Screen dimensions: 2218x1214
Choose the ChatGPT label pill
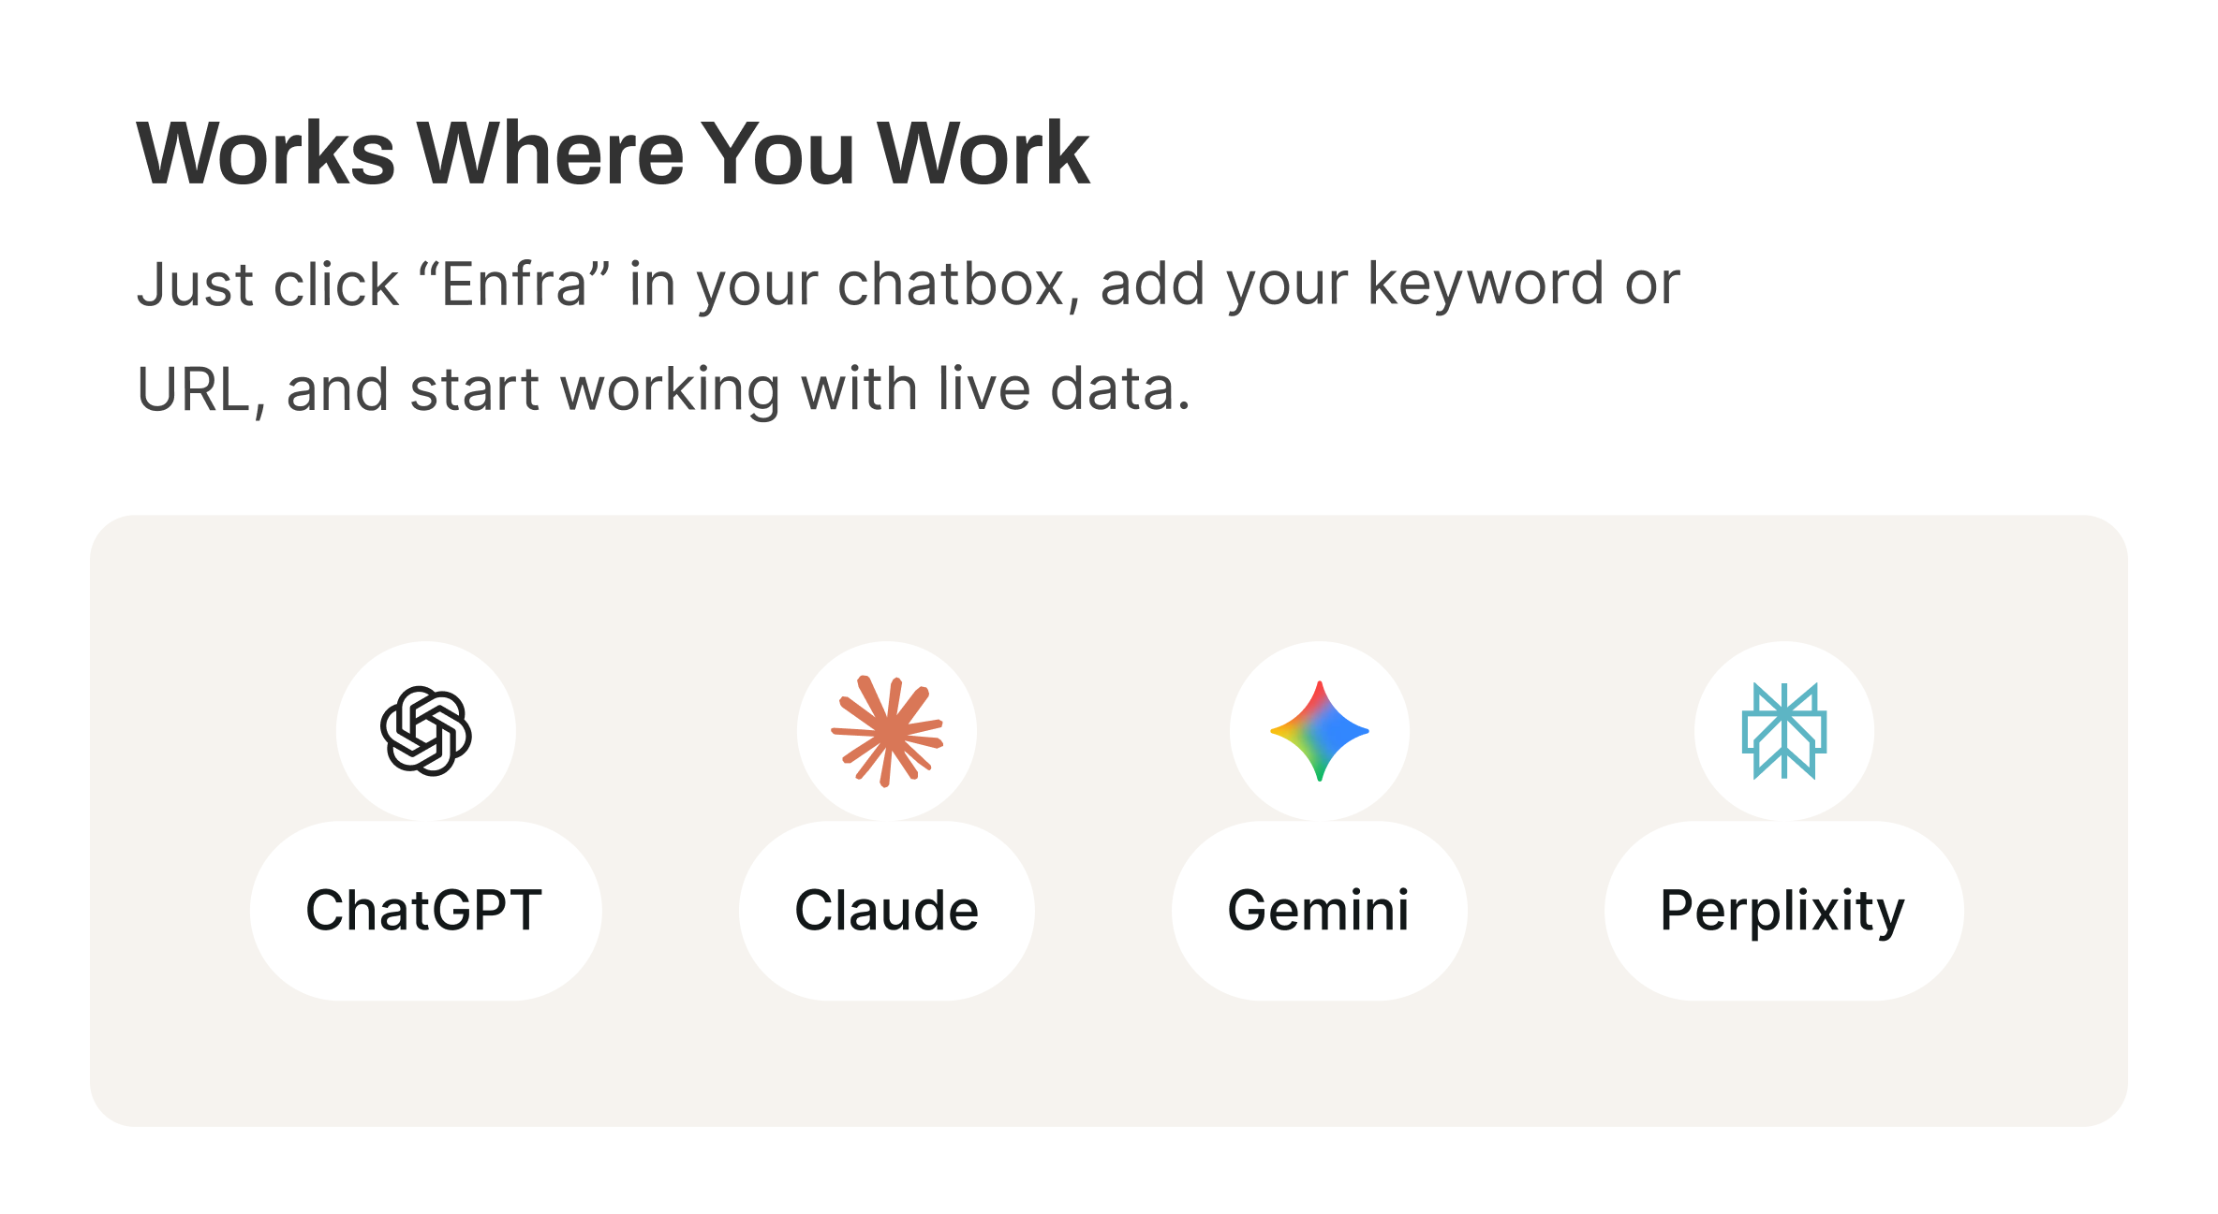[x=426, y=911]
